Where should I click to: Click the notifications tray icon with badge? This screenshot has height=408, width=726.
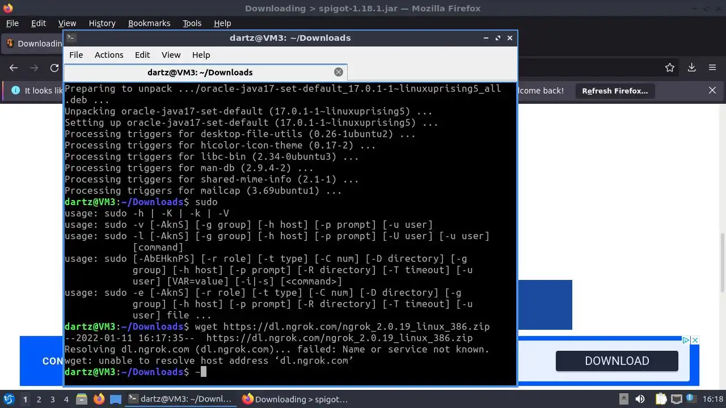692,399
